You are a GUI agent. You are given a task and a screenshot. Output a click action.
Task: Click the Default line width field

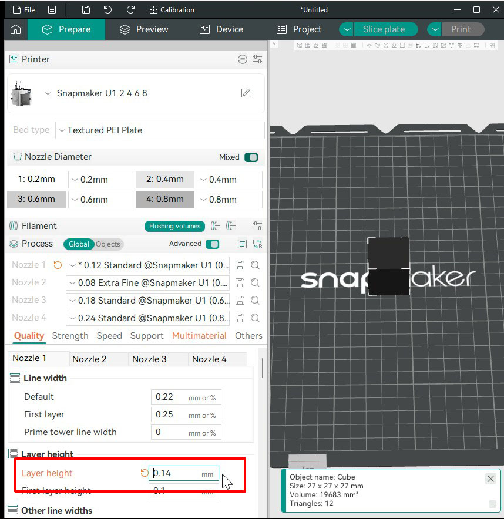186,397
